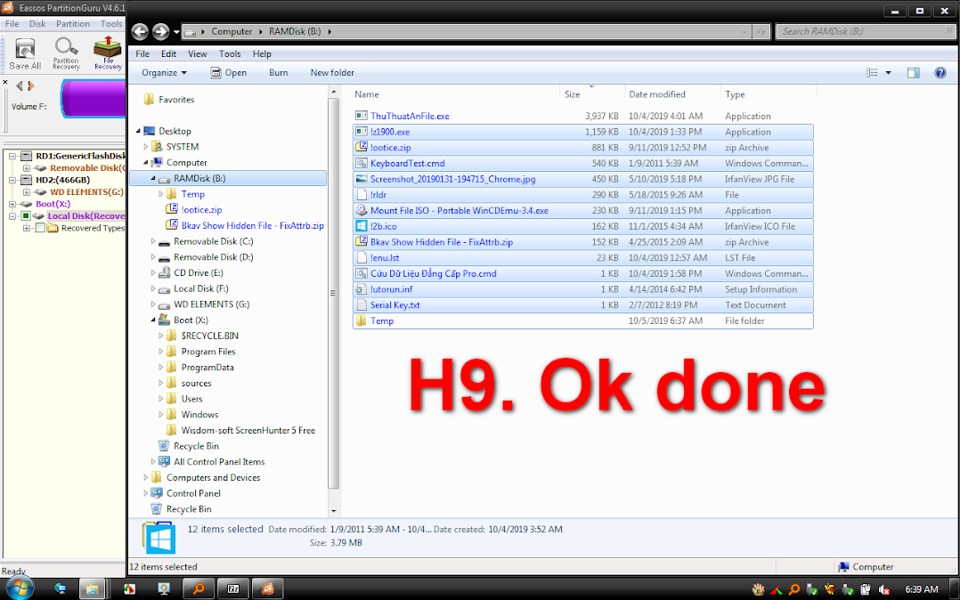This screenshot has width=960, height=600.
Task: Open Recycle Bin under Computer tree
Action: click(196, 446)
